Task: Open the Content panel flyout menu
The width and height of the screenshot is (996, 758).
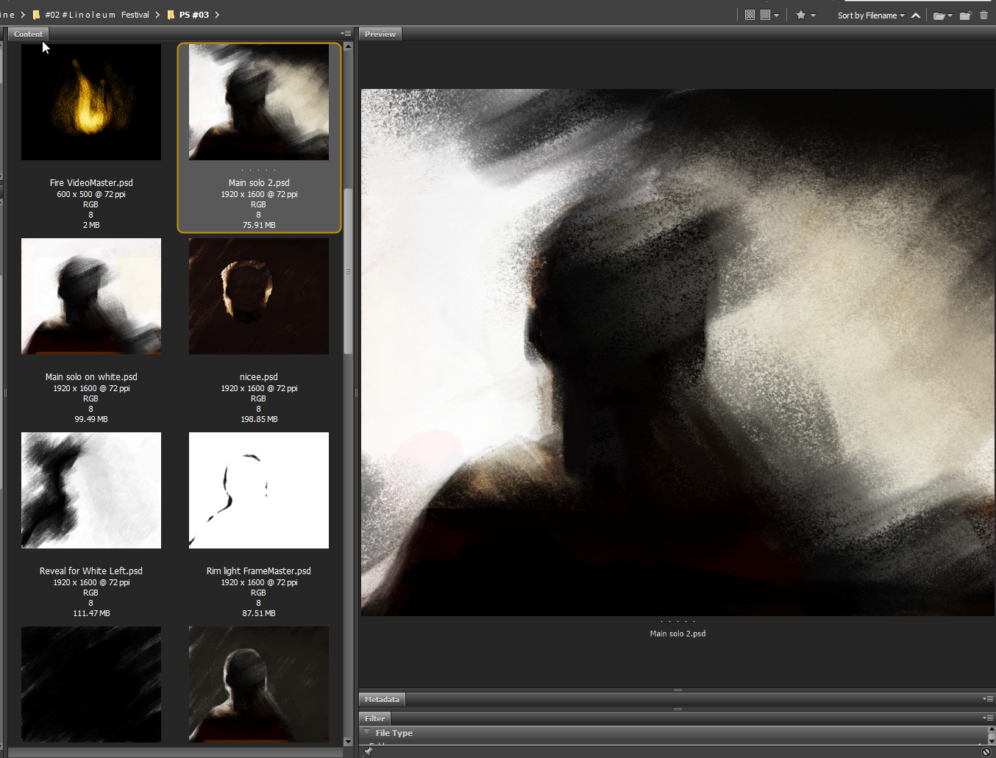Action: [346, 34]
